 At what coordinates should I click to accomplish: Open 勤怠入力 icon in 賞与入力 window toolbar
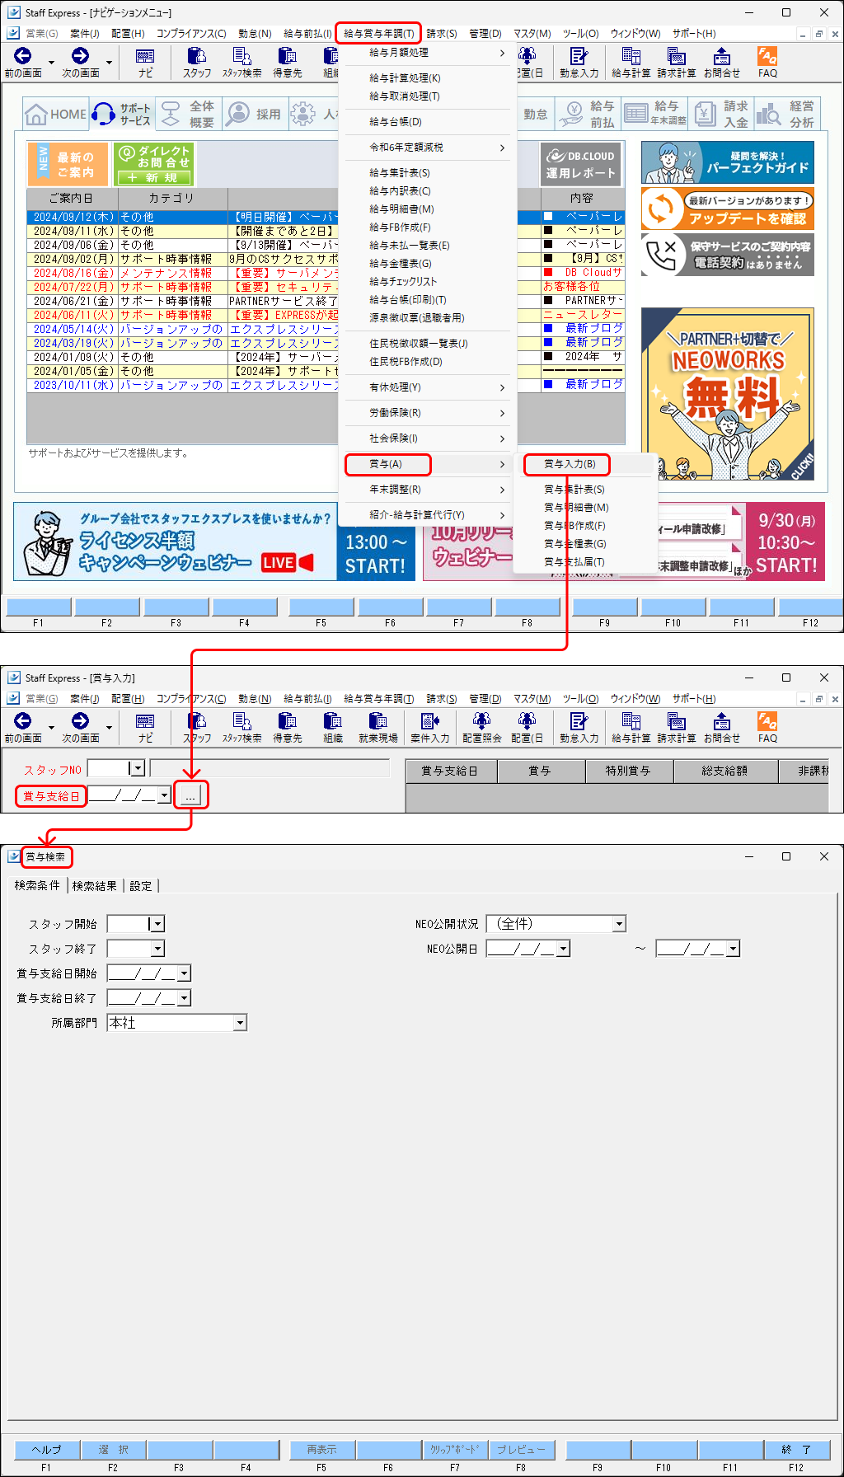(579, 727)
